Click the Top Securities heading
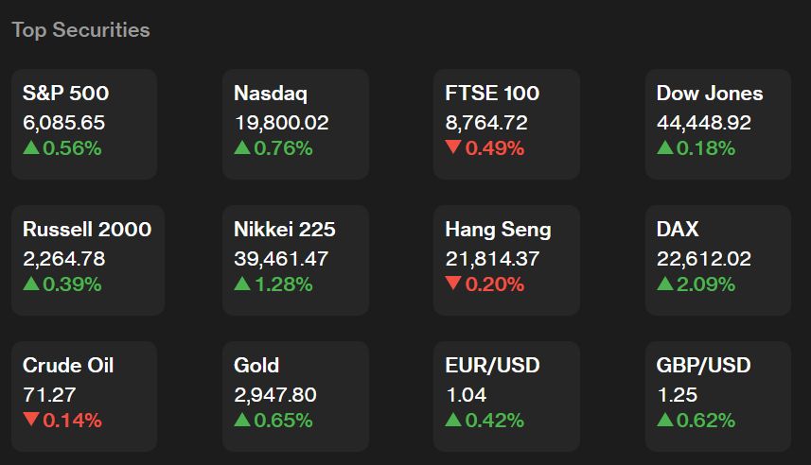This screenshot has width=811, height=465. (80, 30)
